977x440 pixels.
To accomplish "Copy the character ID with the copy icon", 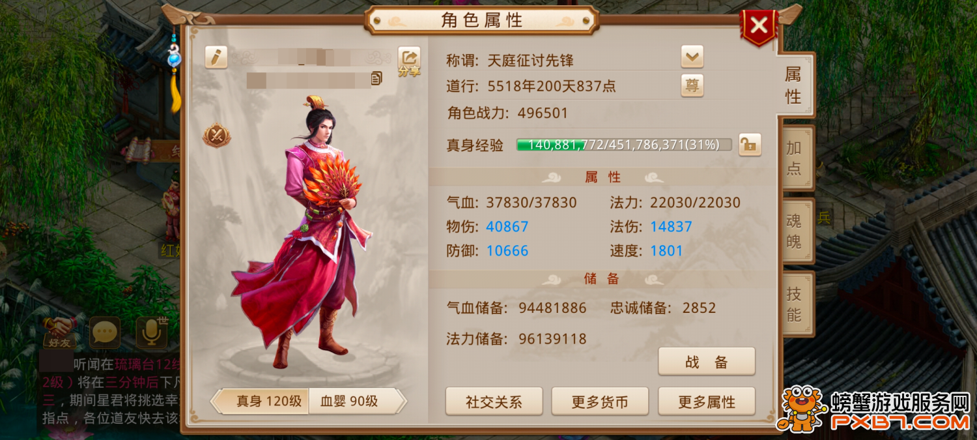I will (x=376, y=79).
